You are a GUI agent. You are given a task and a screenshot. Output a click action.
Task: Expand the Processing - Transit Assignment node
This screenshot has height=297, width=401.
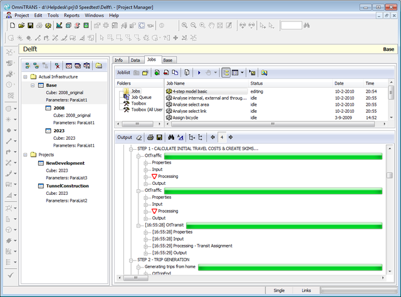[146, 246]
